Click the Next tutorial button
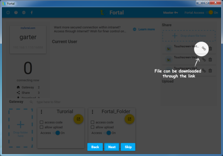This screenshot has width=223, height=156. 112,147
